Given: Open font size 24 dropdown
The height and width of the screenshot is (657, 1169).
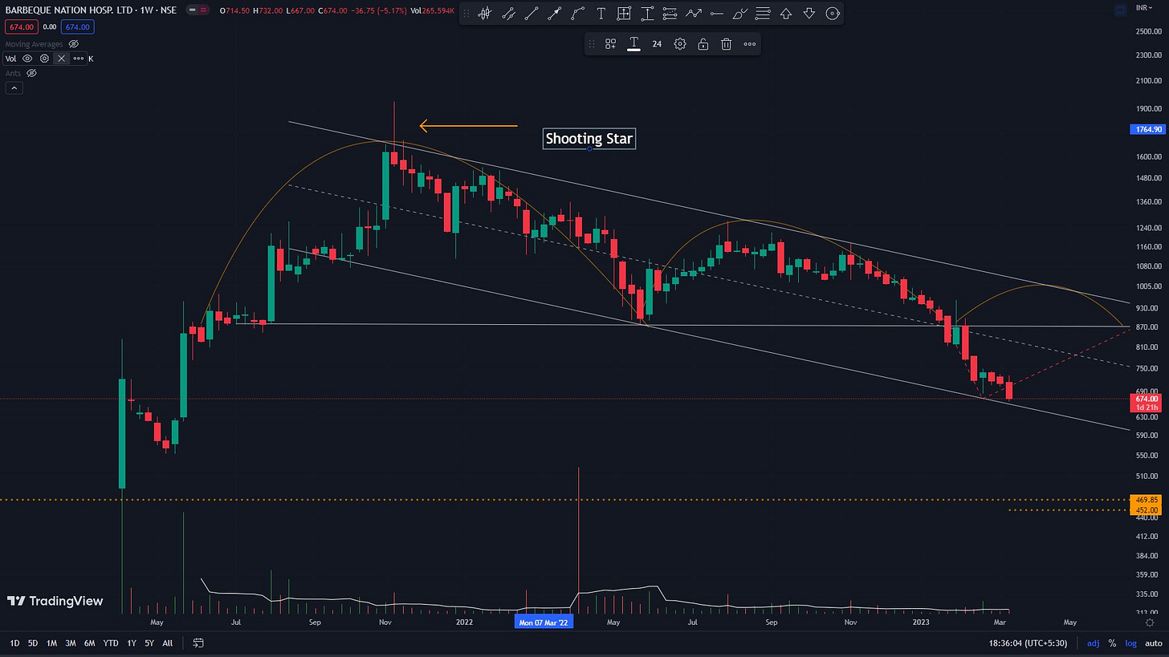Looking at the screenshot, I should point(657,44).
